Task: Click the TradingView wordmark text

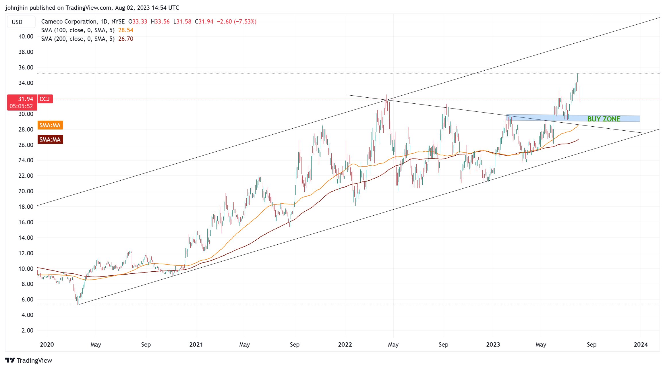Action: (x=34, y=360)
